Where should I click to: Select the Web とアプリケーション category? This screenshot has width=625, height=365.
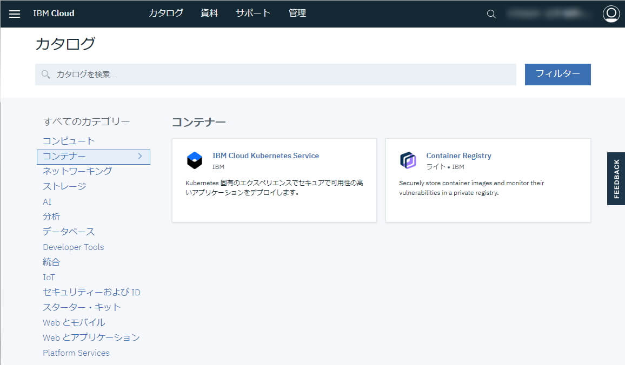tap(91, 337)
